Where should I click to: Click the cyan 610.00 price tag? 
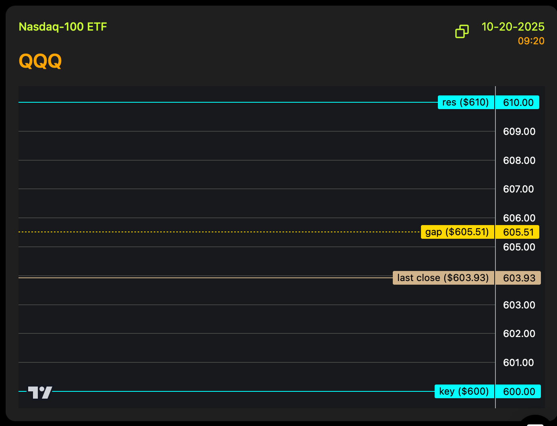[518, 103]
